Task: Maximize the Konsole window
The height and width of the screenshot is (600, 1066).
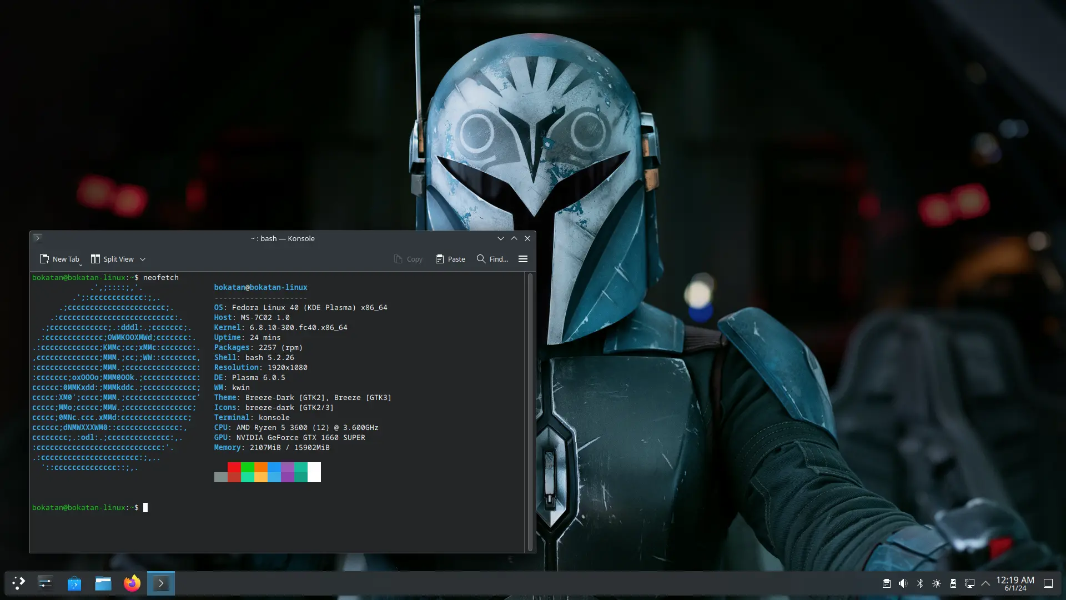Action: point(514,238)
